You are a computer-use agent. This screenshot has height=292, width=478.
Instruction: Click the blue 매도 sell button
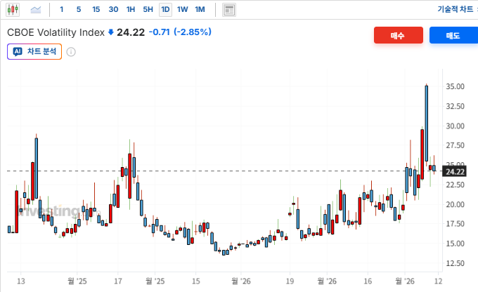pos(453,35)
